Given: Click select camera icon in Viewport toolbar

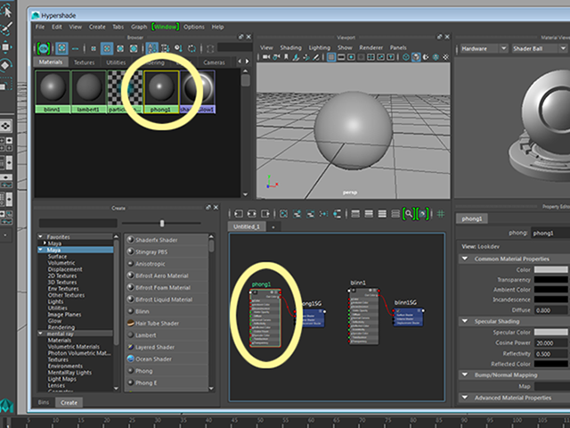Looking at the screenshot, I should coord(266,57).
